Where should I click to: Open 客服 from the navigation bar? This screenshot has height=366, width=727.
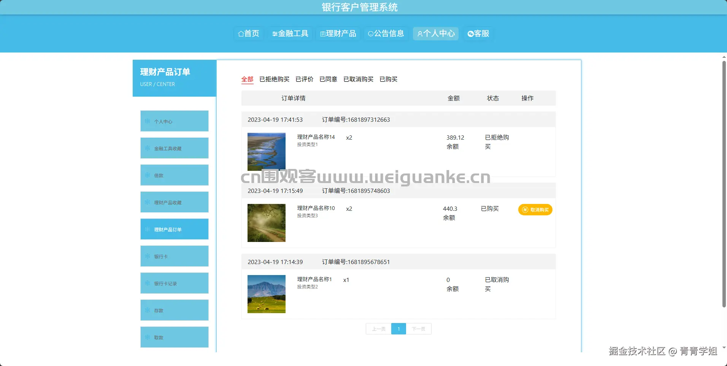tap(478, 33)
